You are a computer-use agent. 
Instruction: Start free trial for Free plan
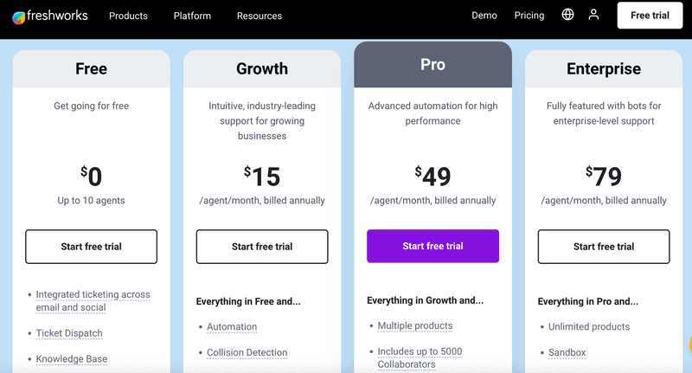(x=91, y=247)
